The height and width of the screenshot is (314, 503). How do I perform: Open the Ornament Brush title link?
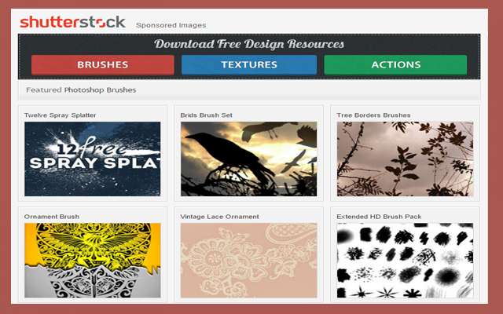(x=52, y=217)
